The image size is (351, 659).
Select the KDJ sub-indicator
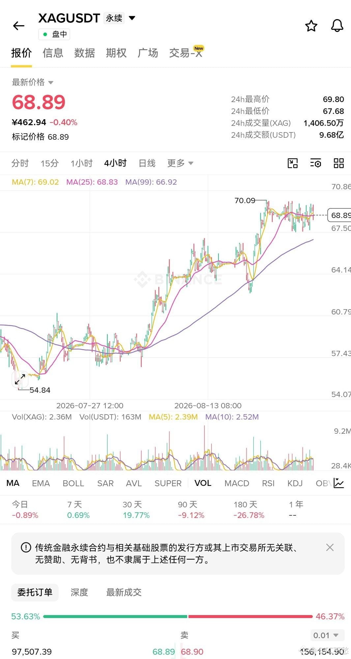[295, 483]
